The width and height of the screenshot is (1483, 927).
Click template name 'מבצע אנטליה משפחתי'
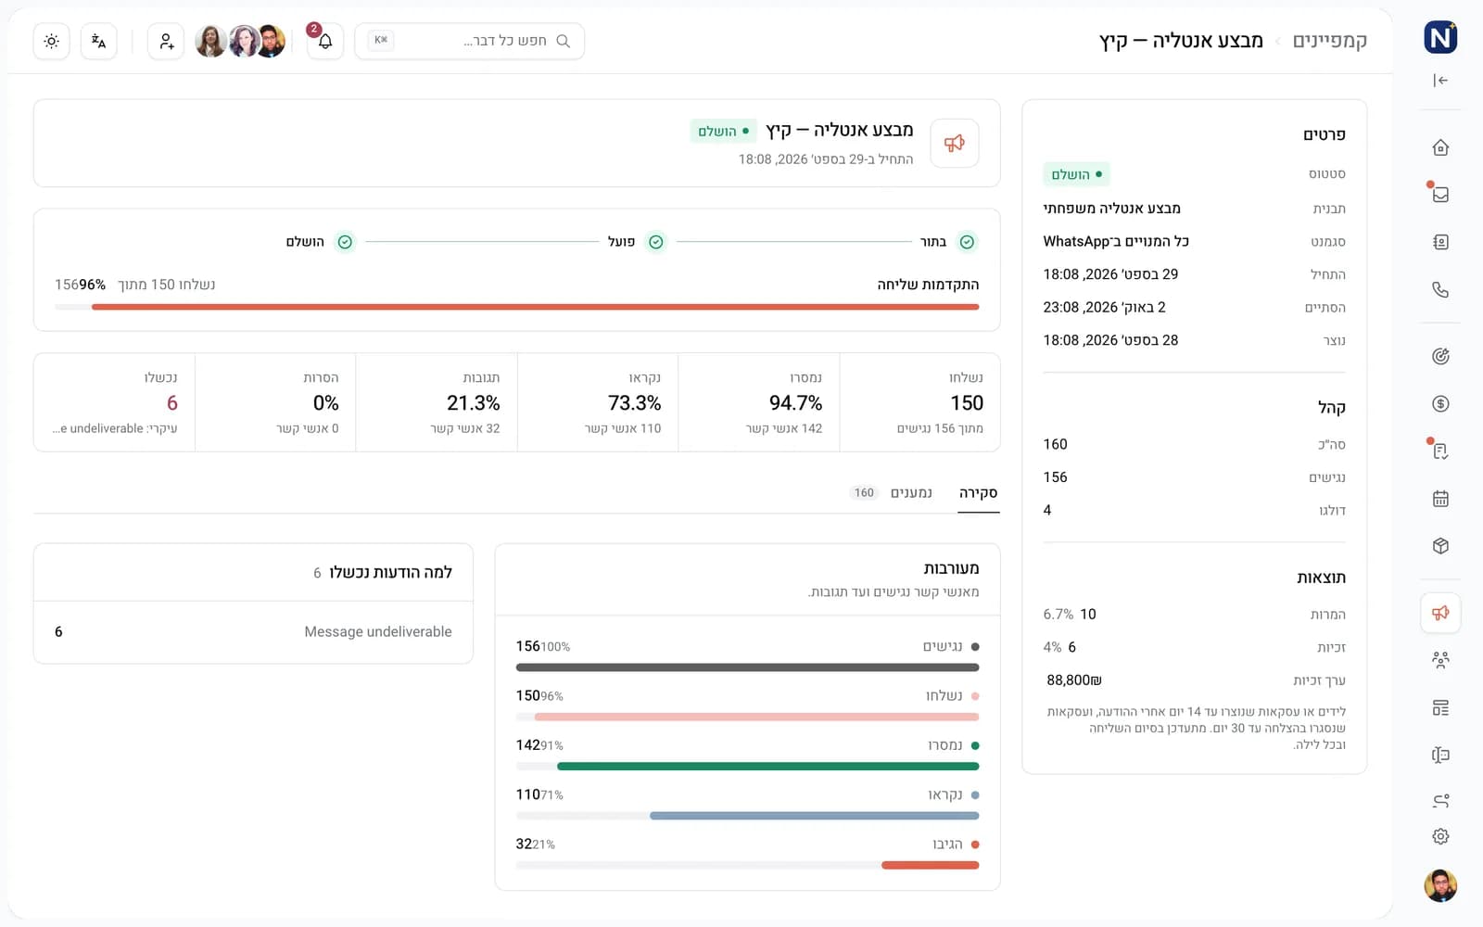pyautogui.click(x=1112, y=208)
